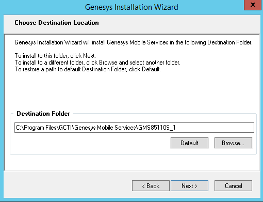Click the Genesys Installation Wizard title bar text
The height and width of the screenshot is (202, 263).
[x=131, y=7]
